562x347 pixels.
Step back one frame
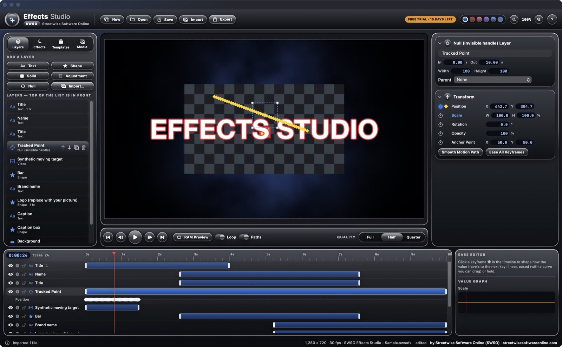(x=120, y=237)
